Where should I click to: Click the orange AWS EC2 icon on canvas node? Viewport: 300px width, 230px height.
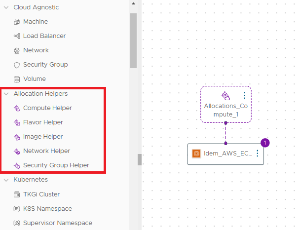pyautogui.click(x=196, y=153)
